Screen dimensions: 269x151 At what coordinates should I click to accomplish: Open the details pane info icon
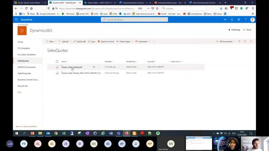pyautogui.click(x=245, y=42)
